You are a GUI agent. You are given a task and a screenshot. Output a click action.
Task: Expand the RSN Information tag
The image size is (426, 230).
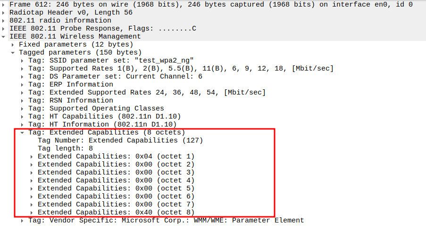(23, 101)
